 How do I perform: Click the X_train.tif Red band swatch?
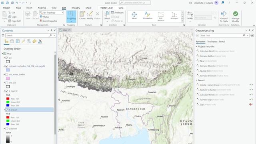point(8,99)
